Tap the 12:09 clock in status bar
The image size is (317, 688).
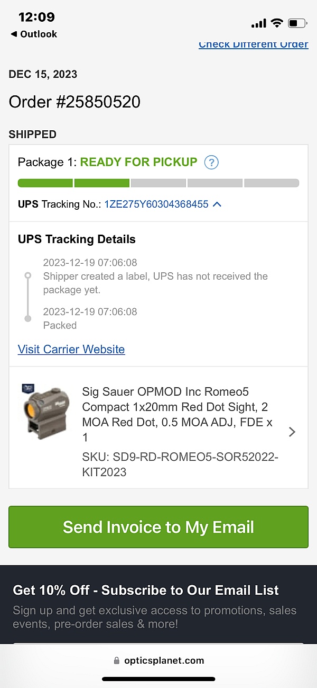point(36,17)
